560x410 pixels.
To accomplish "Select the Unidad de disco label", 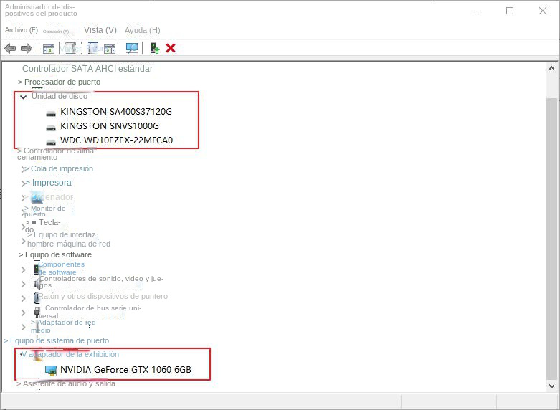I will [60, 96].
